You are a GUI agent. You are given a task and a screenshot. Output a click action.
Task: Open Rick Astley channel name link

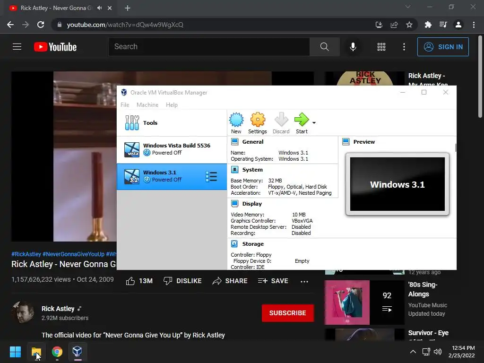point(58,309)
